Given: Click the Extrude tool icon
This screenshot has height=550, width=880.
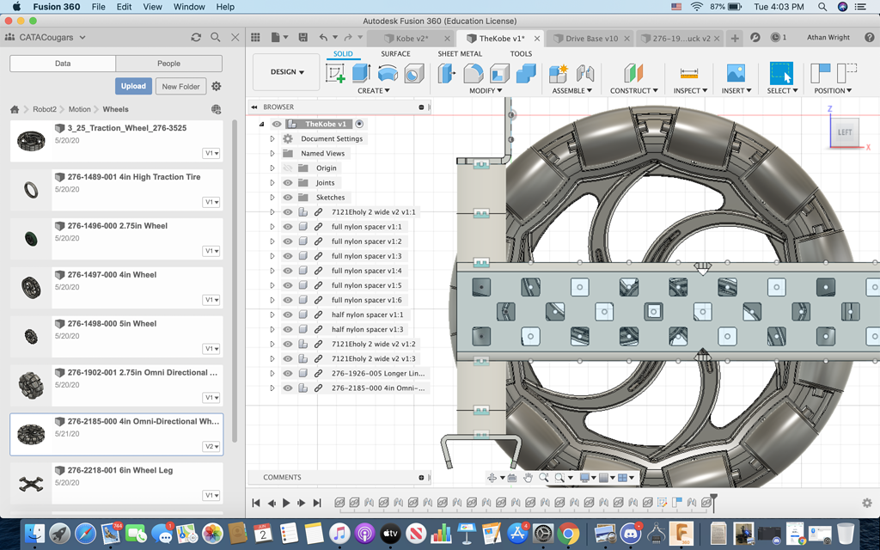Looking at the screenshot, I should (x=361, y=74).
